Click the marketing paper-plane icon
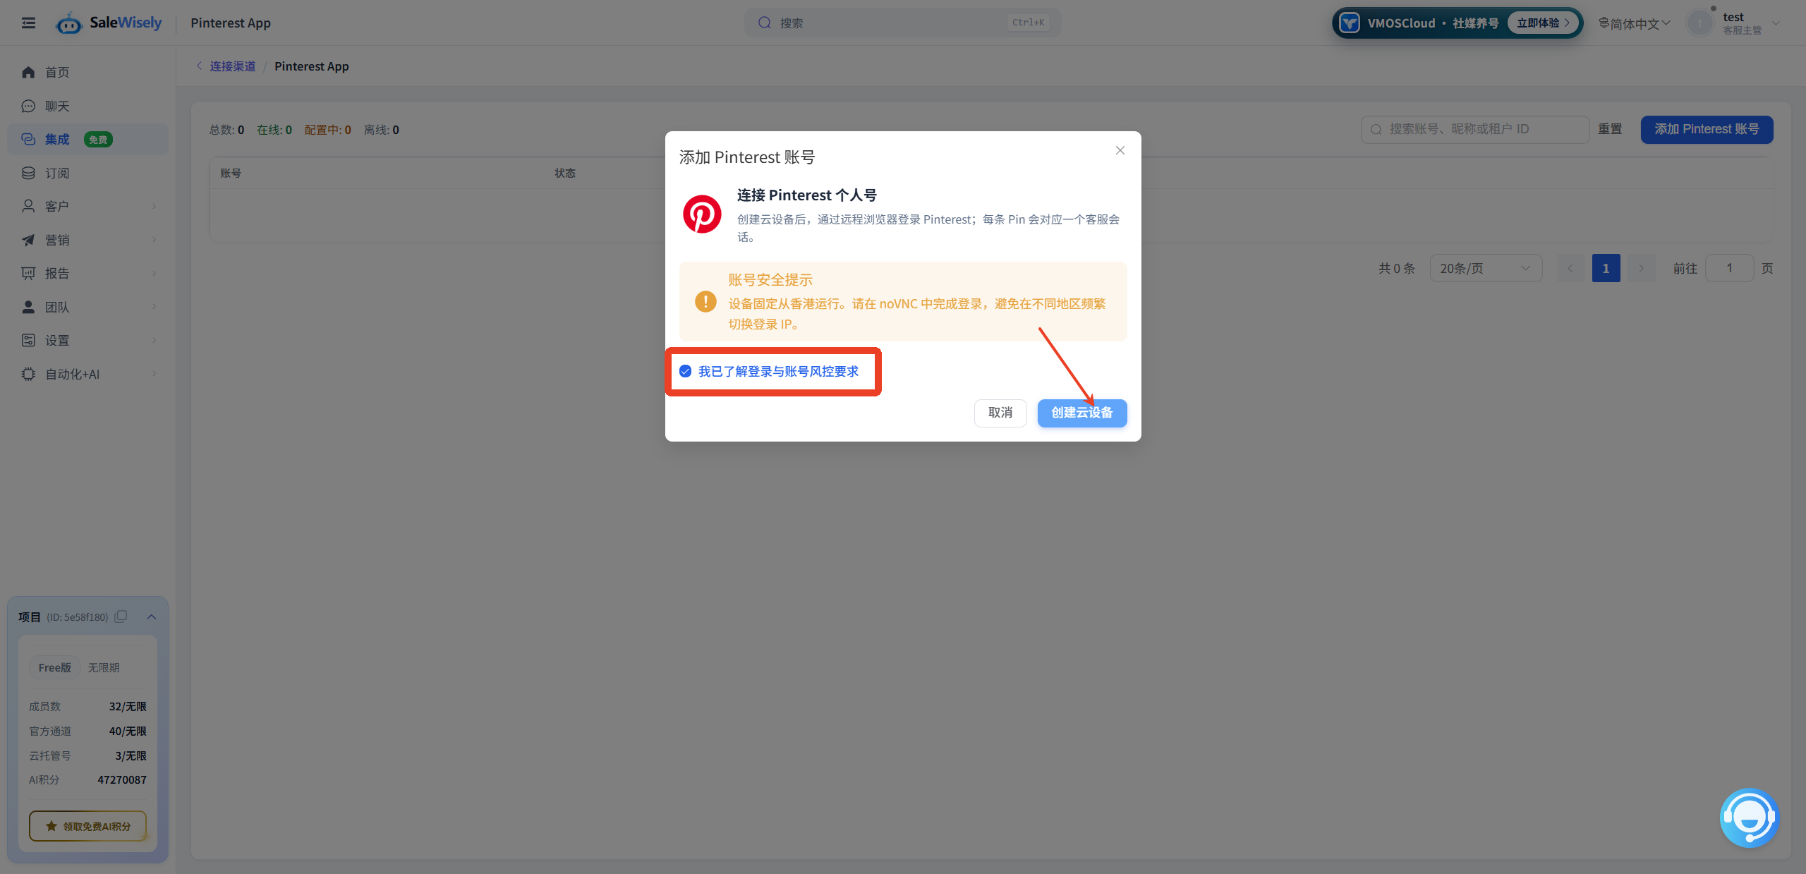This screenshot has width=1806, height=874. click(x=28, y=241)
